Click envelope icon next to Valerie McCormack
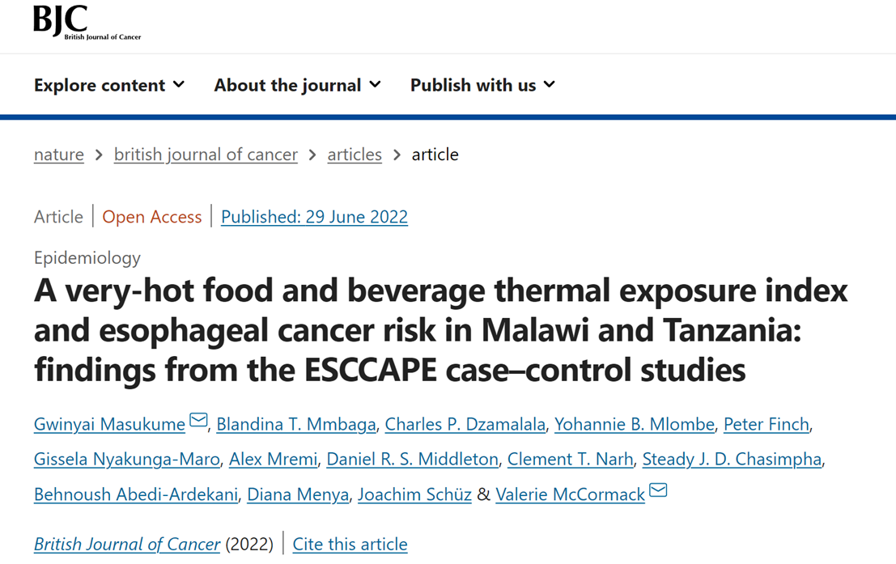 [x=658, y=491]
